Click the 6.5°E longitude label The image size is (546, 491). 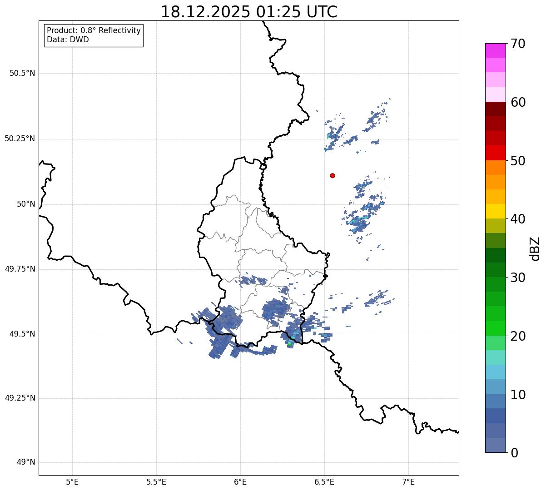pos(324,481)
